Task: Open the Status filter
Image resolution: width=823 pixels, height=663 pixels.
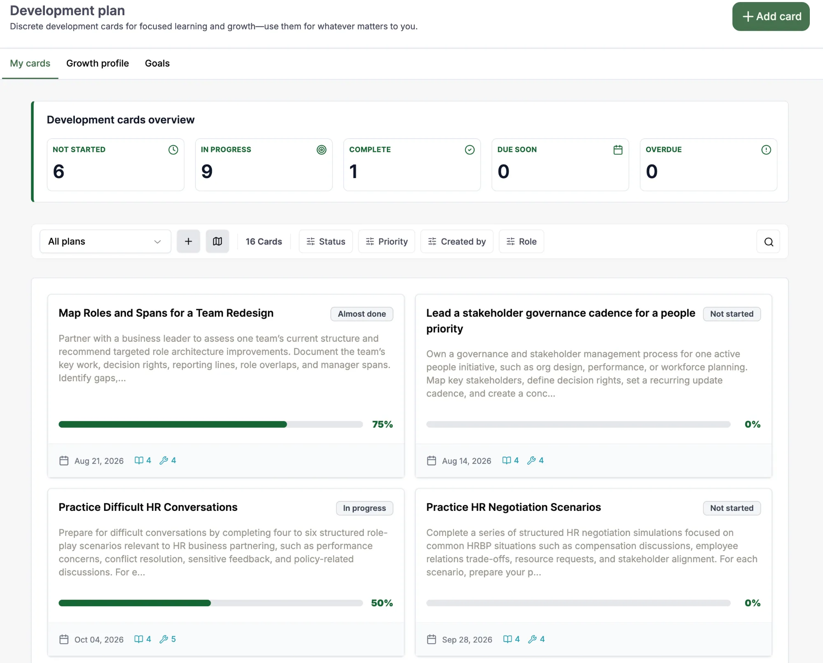Action: pyautogui.click(x=326, y=241)
